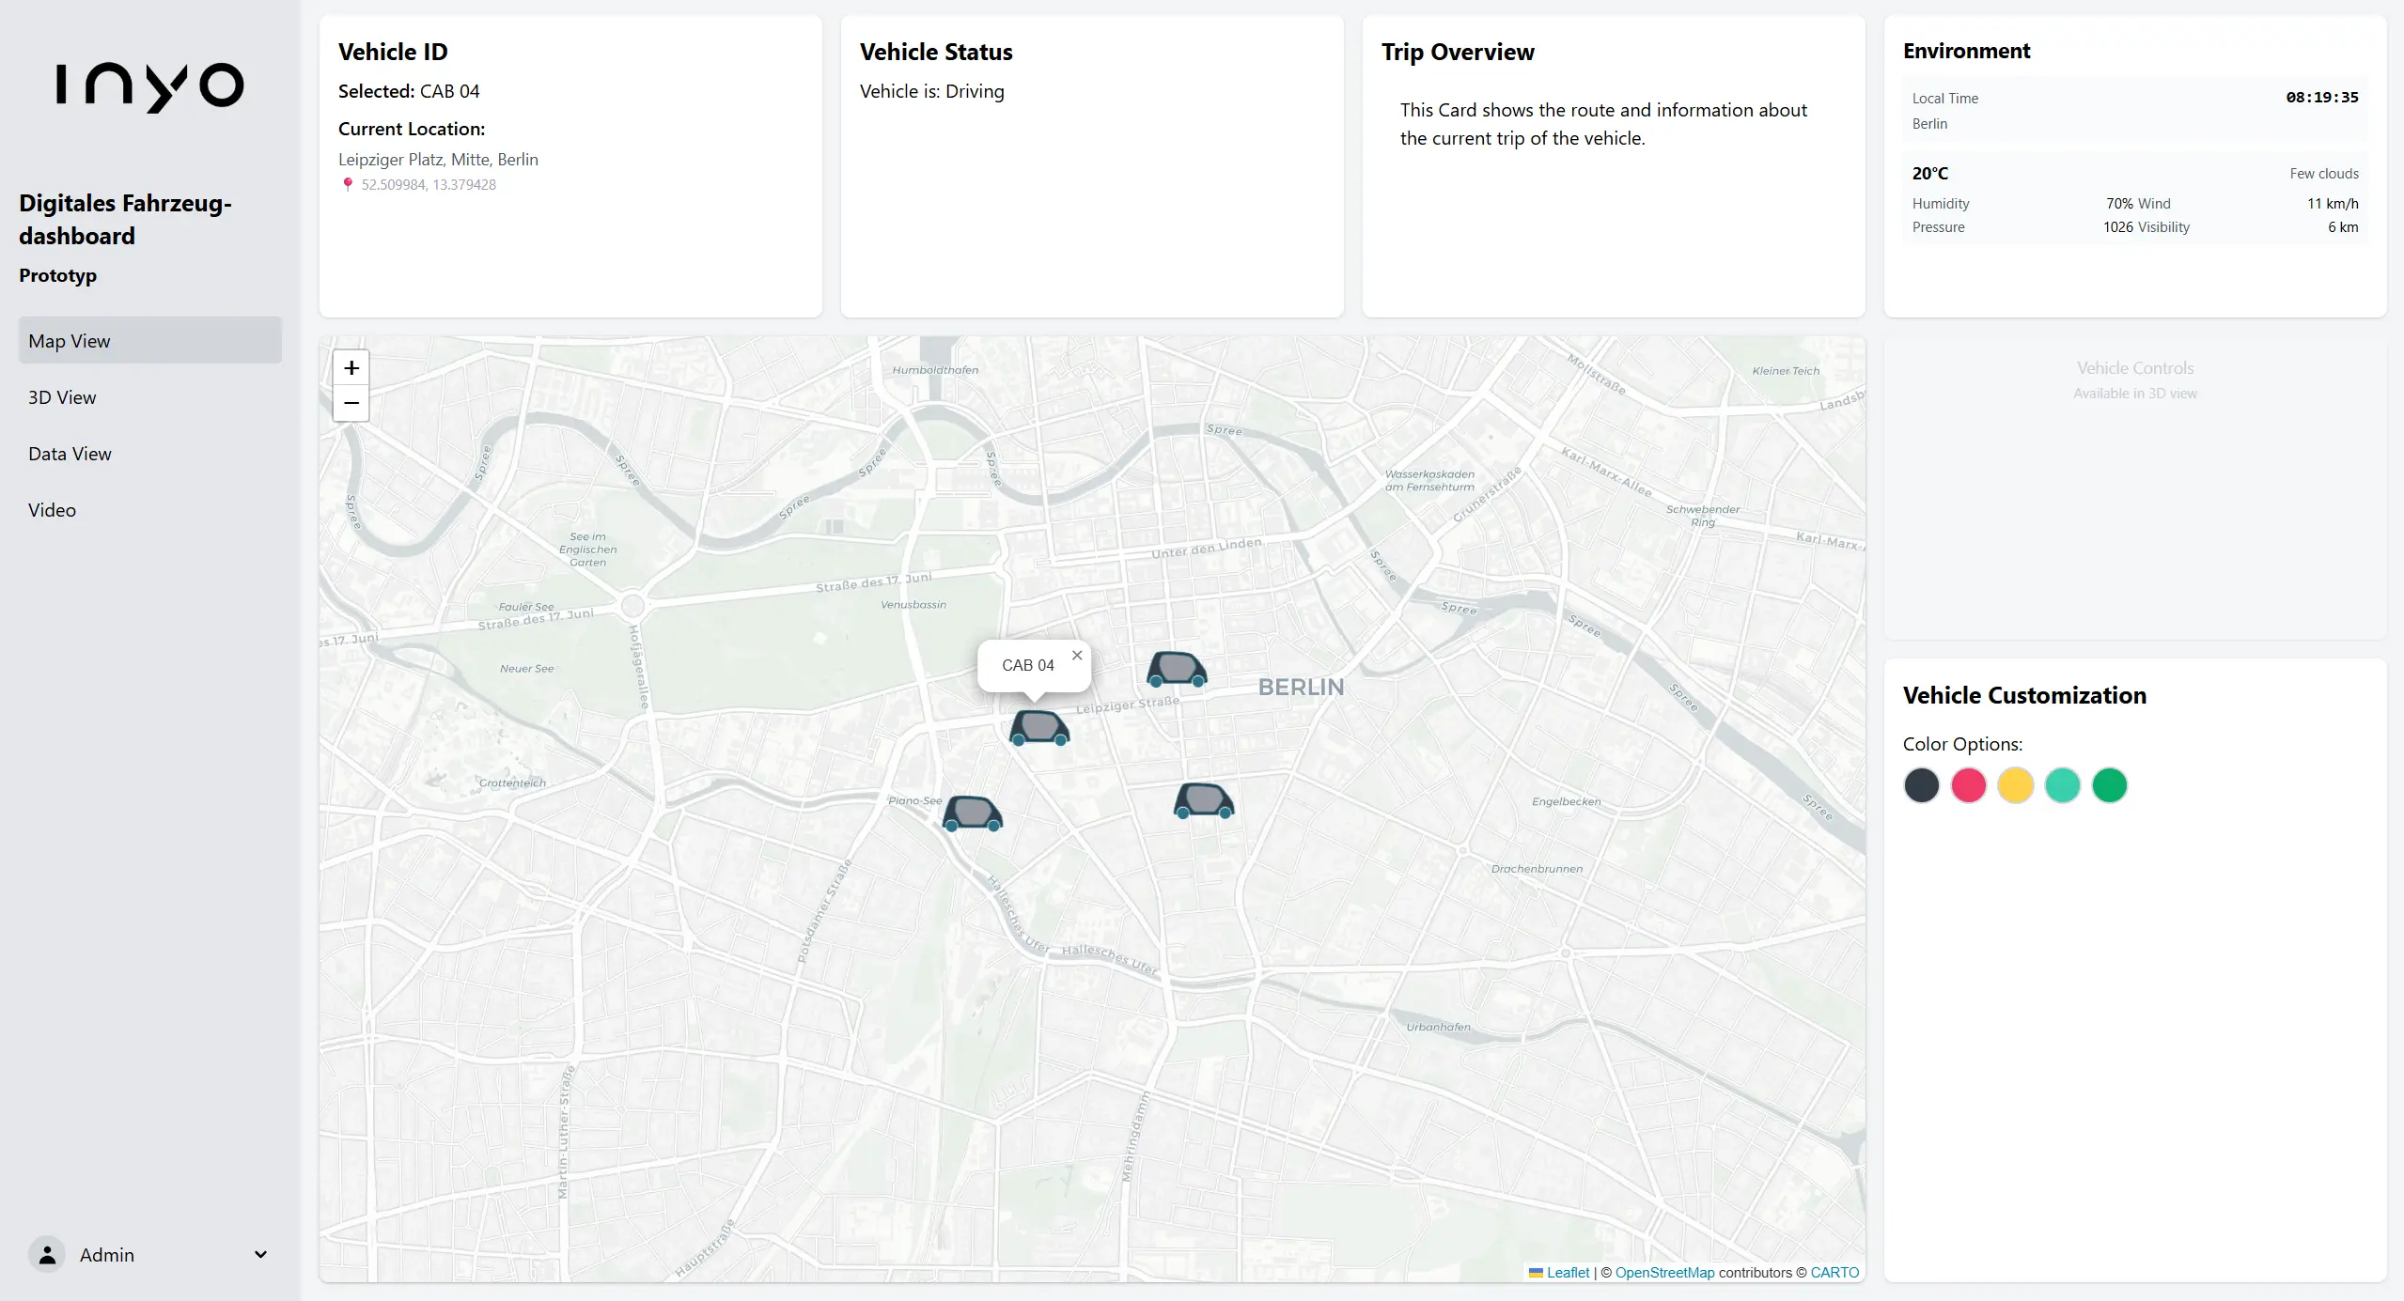Click the inyo logo
This screenshot has width=2404, height=1301.
(150, 86)
